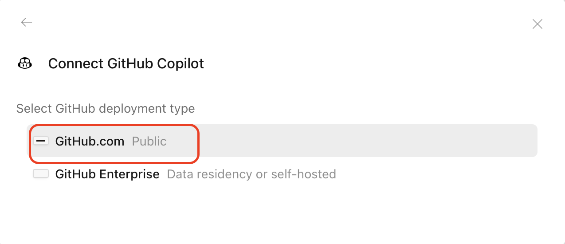565x244 pixels.
Task: Click the 'Connect GitHub Copilot' title
Action: 126,63
